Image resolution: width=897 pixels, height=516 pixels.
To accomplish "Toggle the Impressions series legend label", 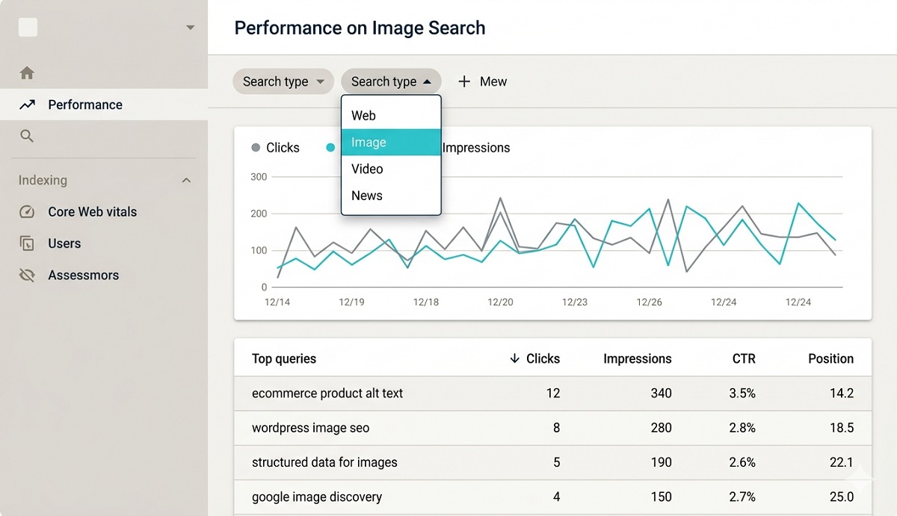I will [x=476, y=148].
